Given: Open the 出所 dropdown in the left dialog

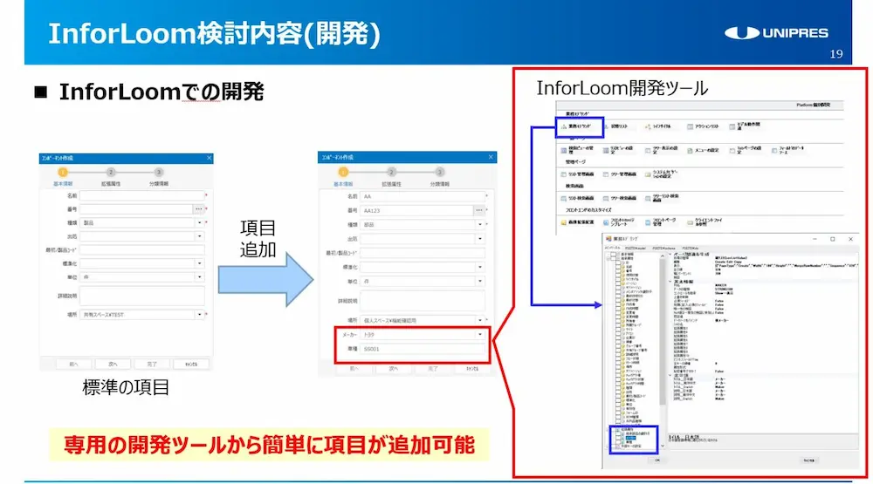Looking at the screenshot, I should pyautogui.click(x=199, y=236).
